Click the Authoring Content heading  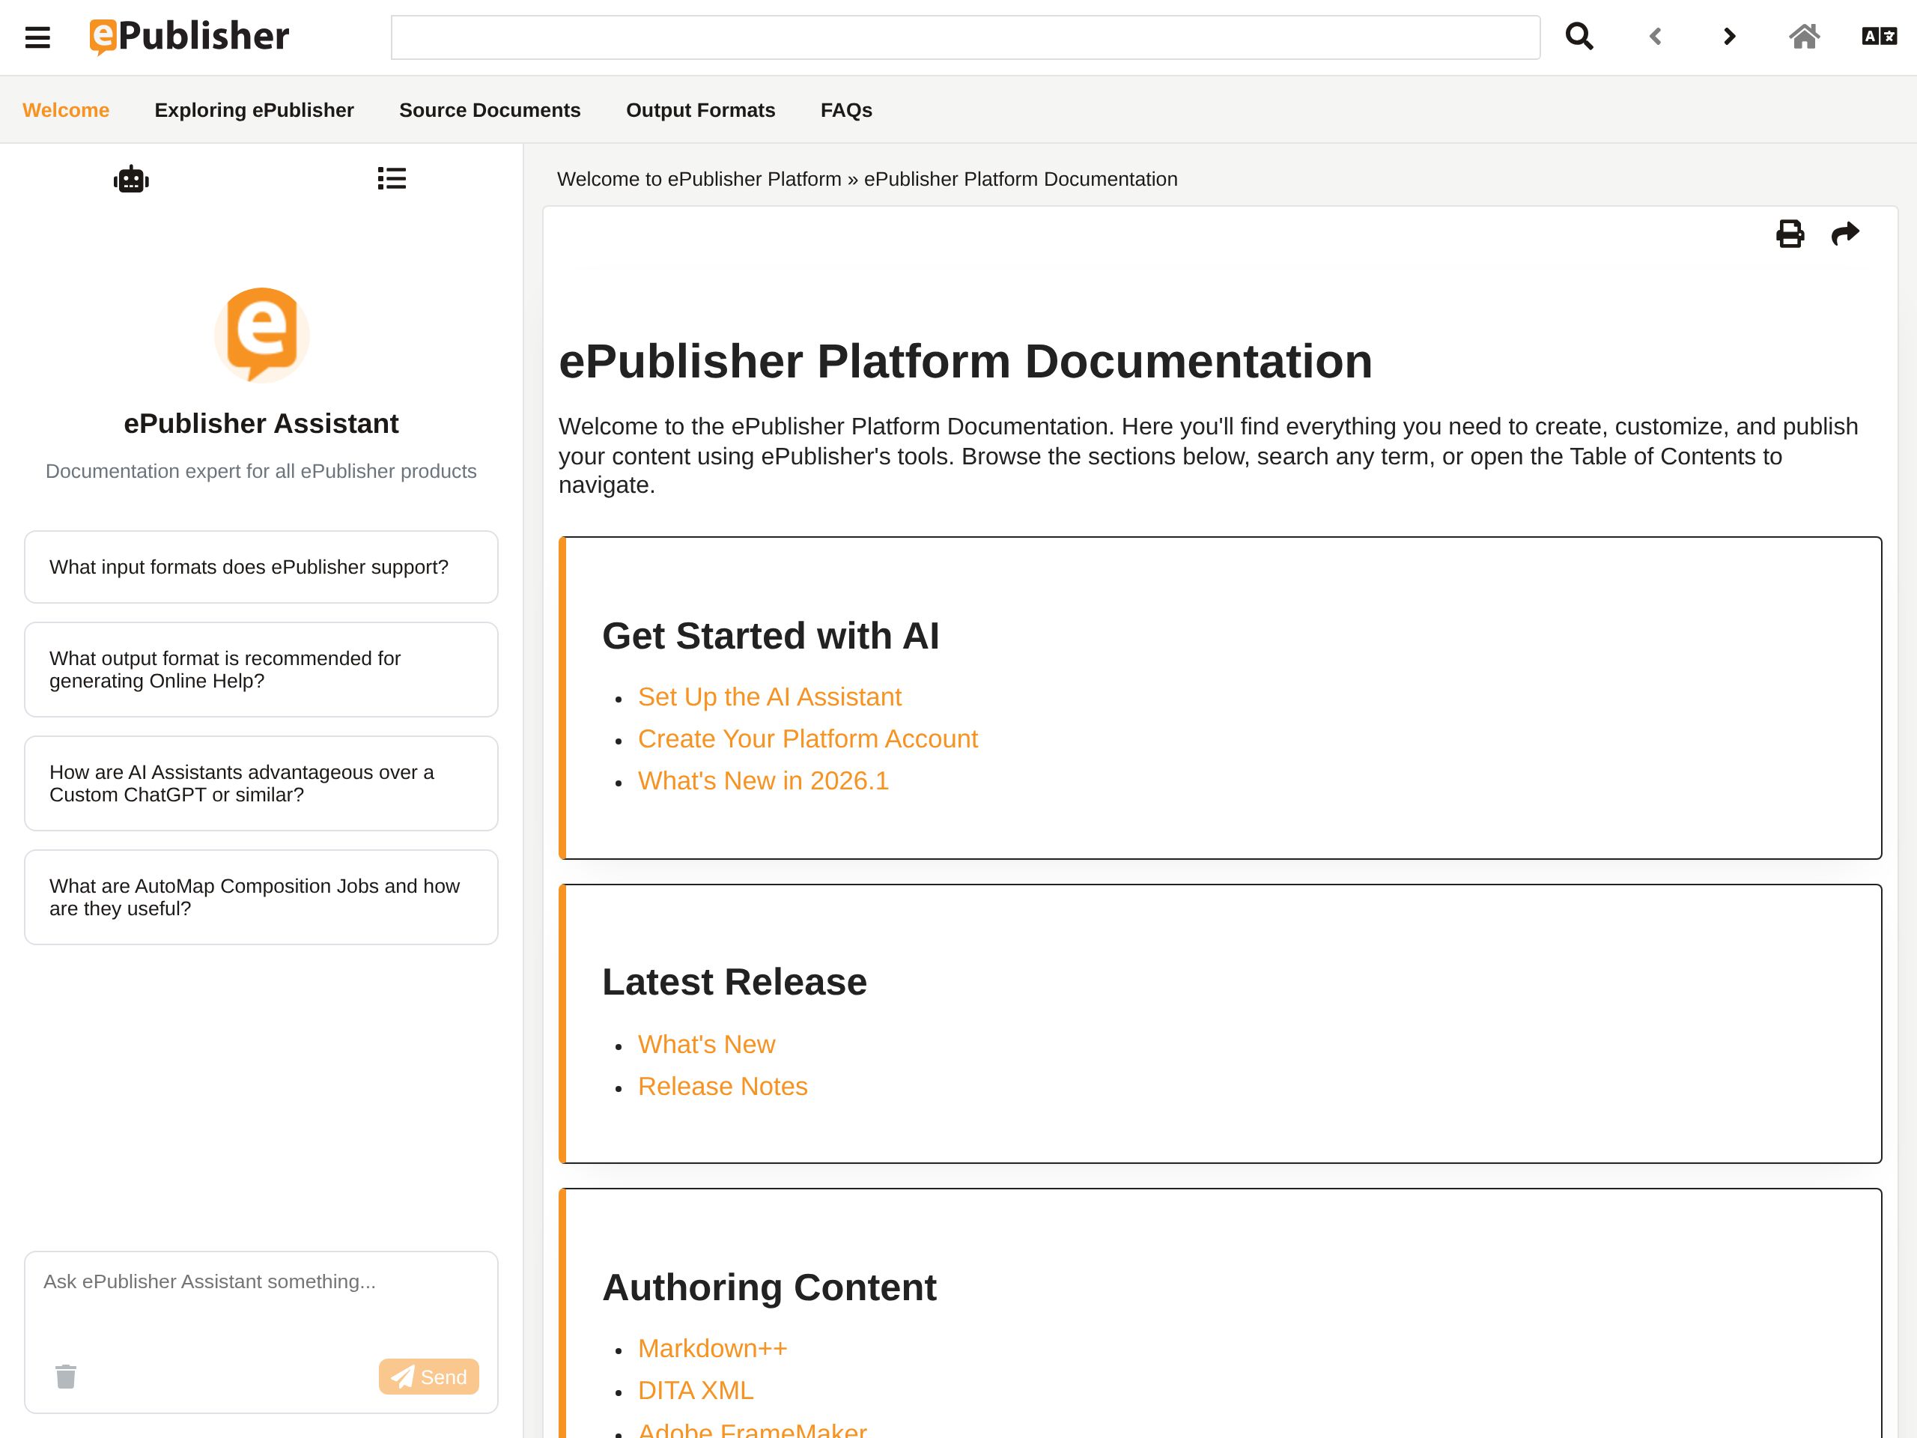coord(770,1288)
